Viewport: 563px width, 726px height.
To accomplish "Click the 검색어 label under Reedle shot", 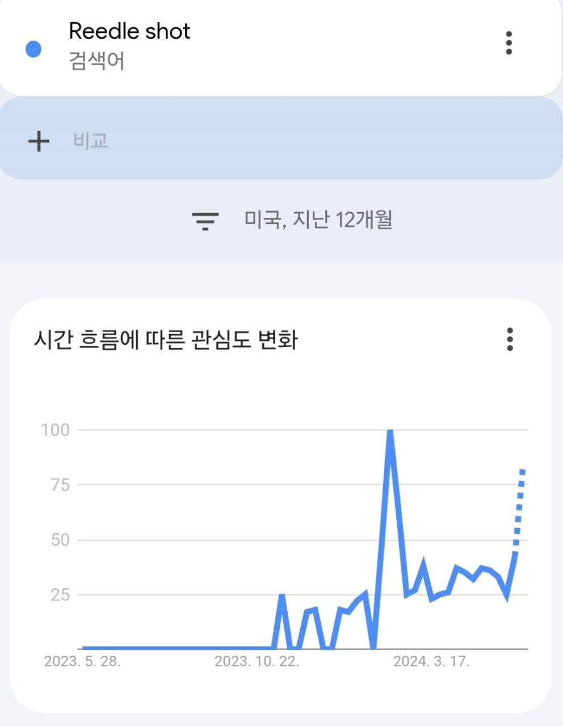I will click(96, 61).
